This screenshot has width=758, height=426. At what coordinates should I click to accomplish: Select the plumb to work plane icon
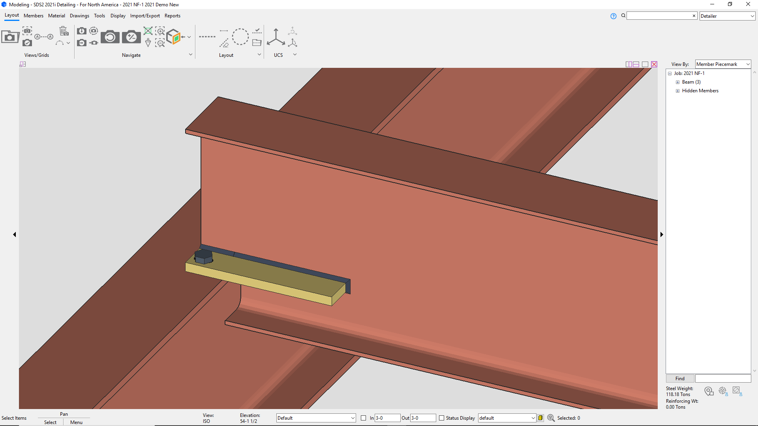click(148, 43)
